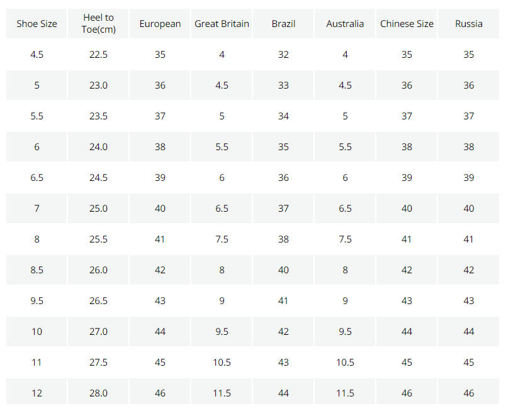Click the Brazil column header

283,23
